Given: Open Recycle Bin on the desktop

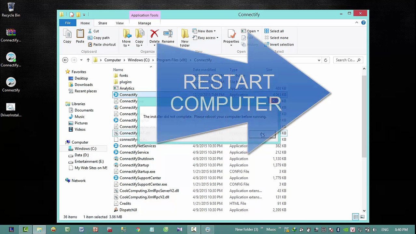Looking at the screenshot, I should (11, 10).
